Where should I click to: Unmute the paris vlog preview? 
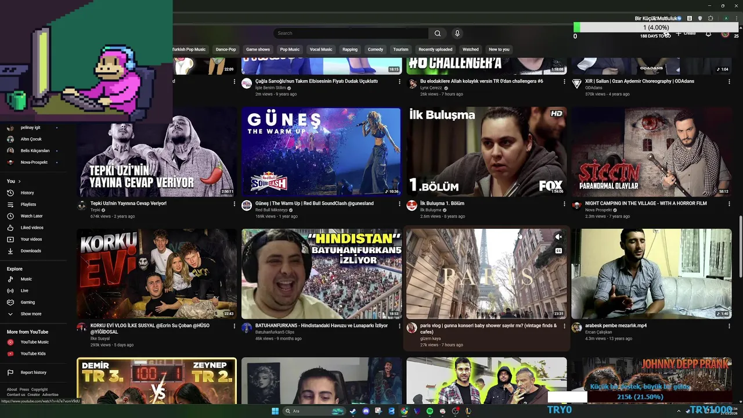pyautogui.click(x=558, y=237)
